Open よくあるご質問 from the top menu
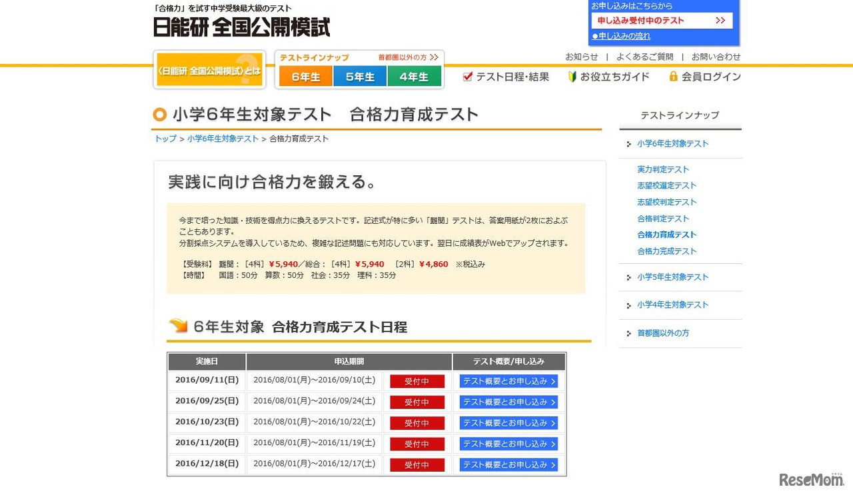853x495 pixels. (644, 57)
